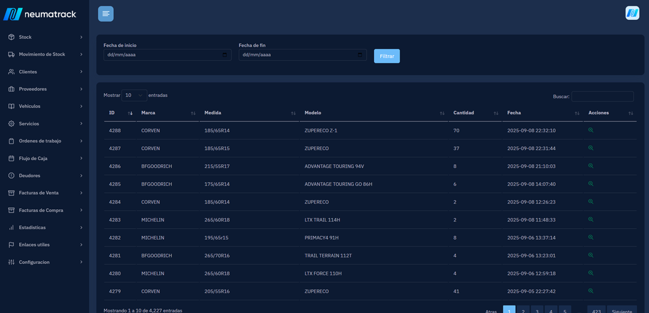649x313 pixels.
Task: Open the Estadisticas menu item
Action: point(45,228)
